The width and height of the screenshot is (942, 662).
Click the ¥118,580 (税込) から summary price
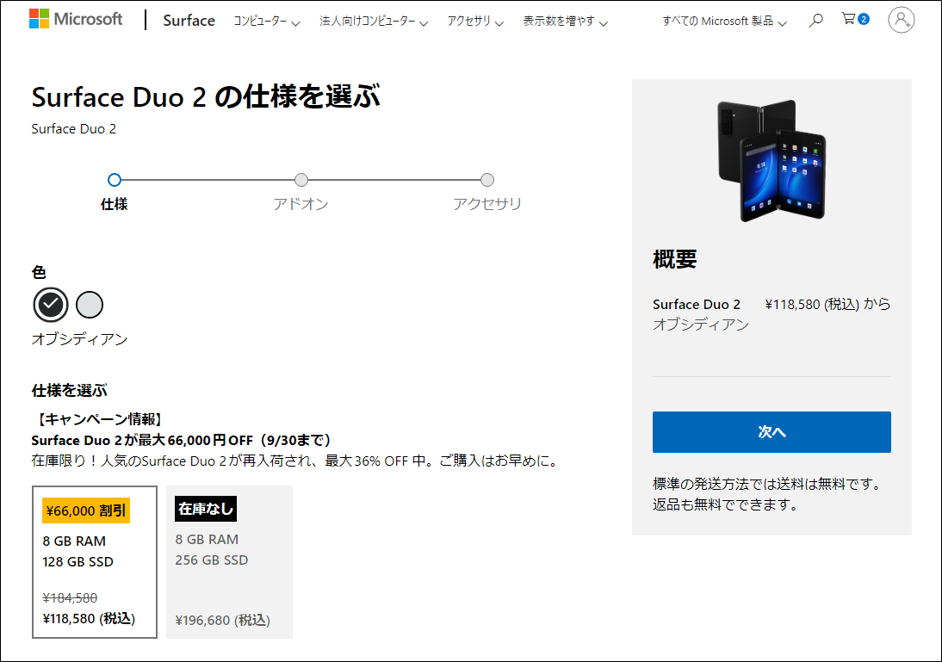827,304
